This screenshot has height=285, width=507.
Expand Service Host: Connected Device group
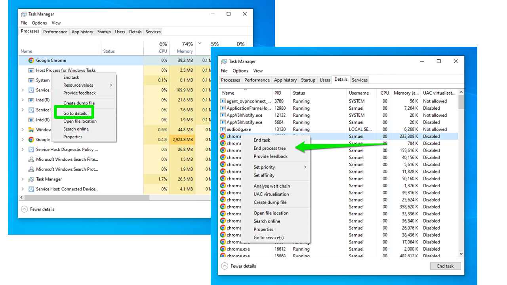tap(23, 189)
